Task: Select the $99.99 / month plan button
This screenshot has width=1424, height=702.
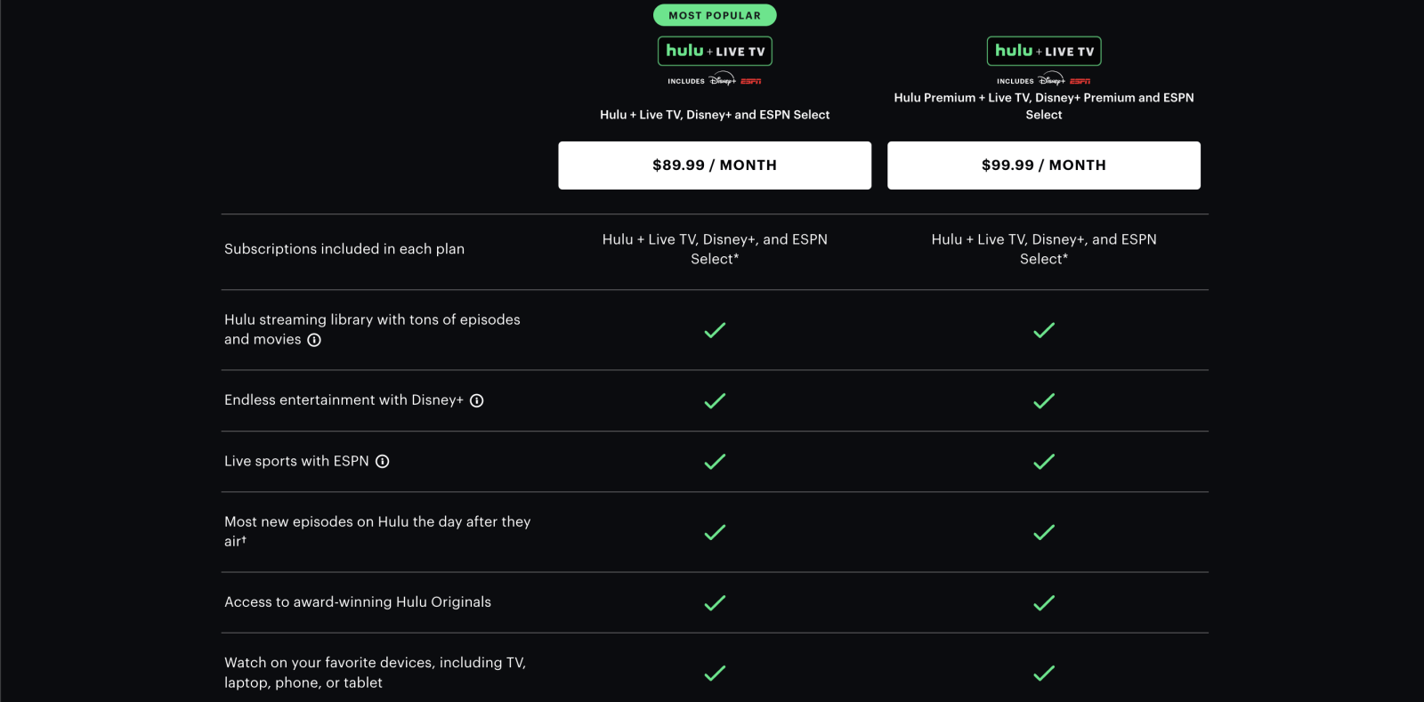Action: pyautogui.click(x=1044, y=165)
